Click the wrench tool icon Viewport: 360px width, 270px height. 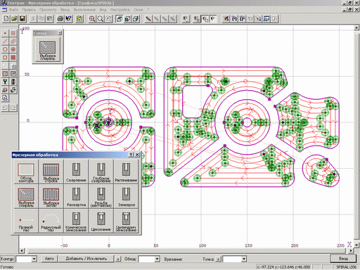[x=5, y=82]
